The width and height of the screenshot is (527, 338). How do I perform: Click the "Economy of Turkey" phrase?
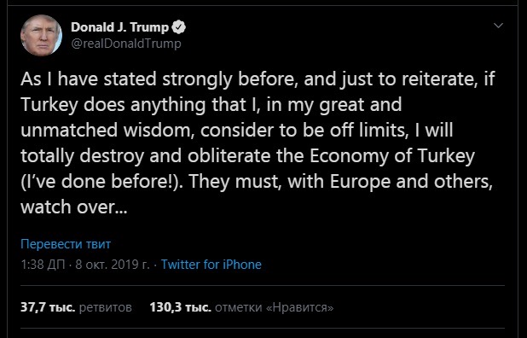pyautogui.click(x=392, y=156)
